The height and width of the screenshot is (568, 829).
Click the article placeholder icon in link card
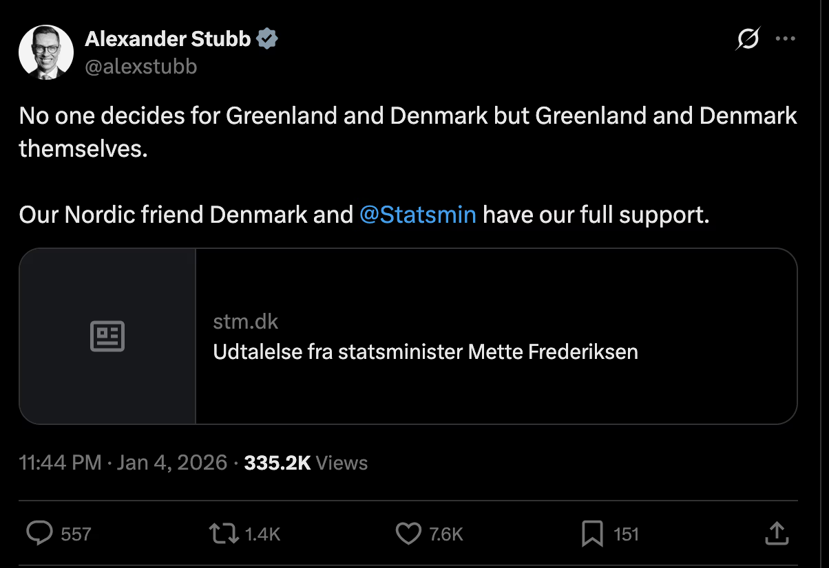[107, 336]
